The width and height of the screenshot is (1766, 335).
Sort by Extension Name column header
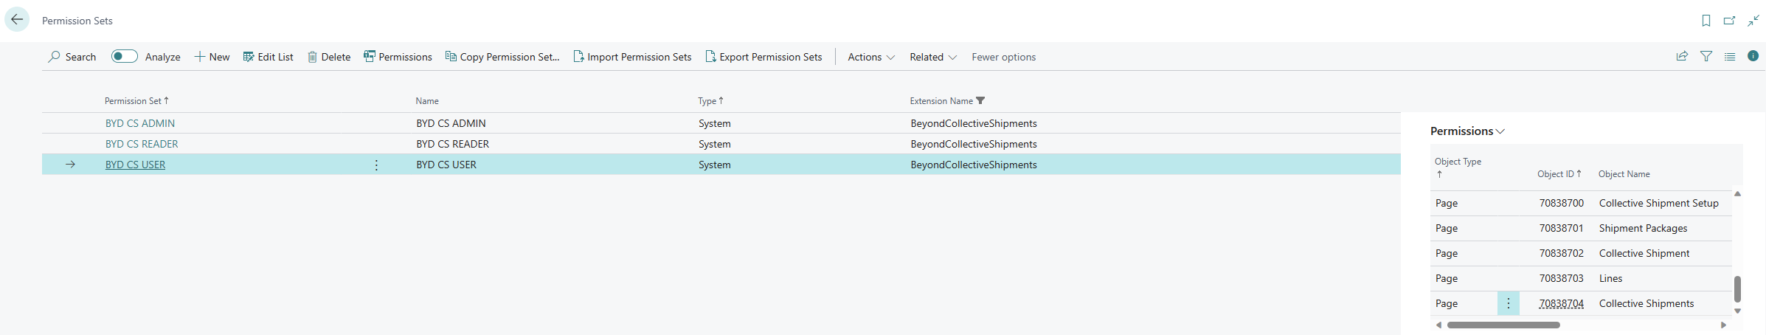941,101
